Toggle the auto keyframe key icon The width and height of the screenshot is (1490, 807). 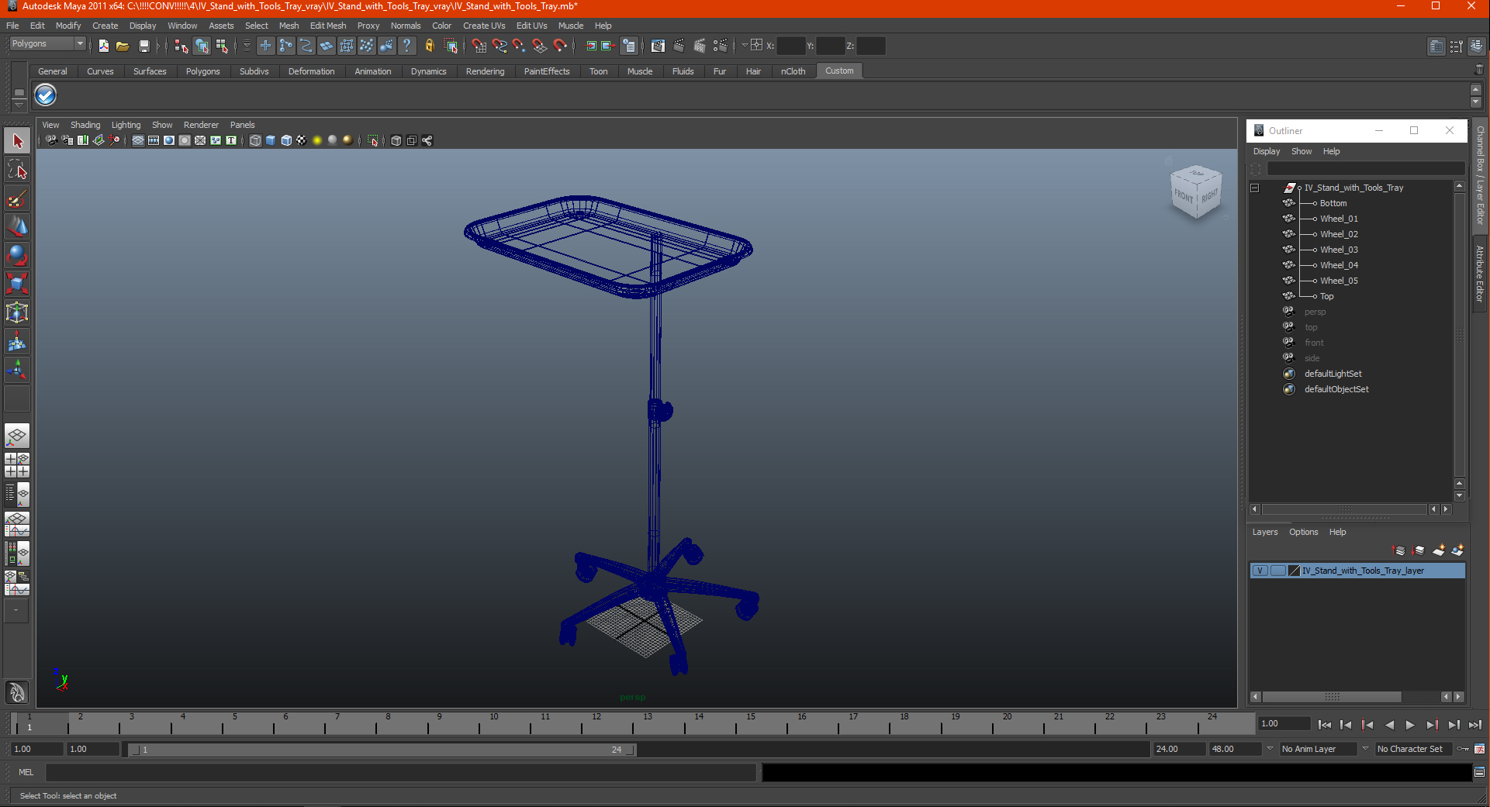point(1463,749)
